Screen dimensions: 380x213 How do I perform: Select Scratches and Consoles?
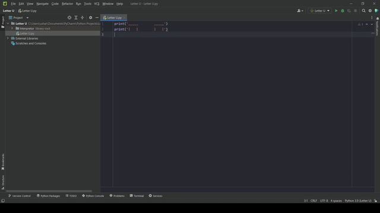click(x=30, y=43)
